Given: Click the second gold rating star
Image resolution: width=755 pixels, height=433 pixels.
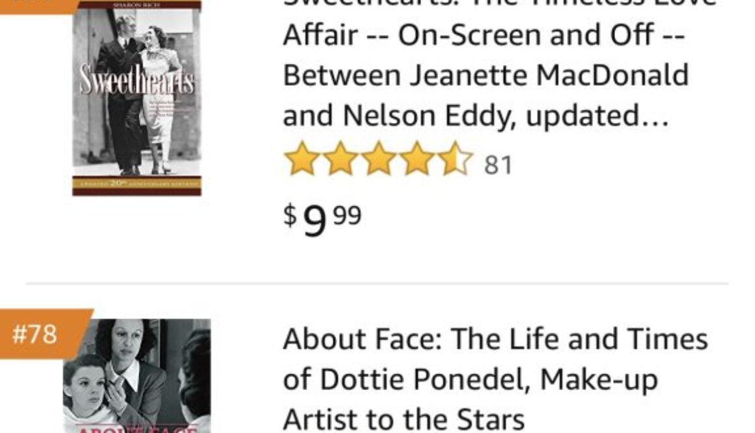Looking at the screenshot, I should click(x=340, y=160).
